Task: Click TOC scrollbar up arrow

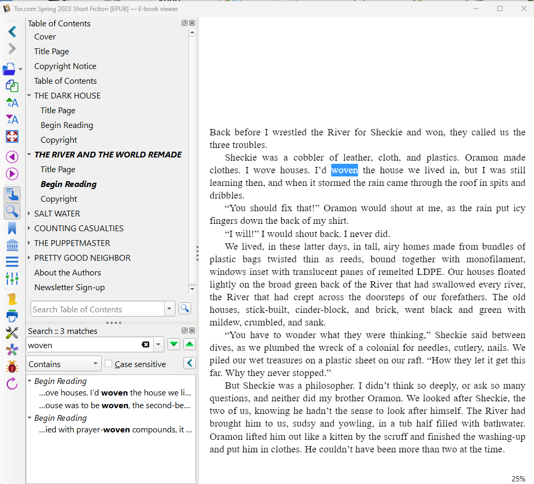Action: tap(192, 33)
